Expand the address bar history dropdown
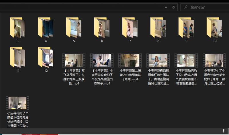Viewport: 229px width, 135px height. coord(166,7)
